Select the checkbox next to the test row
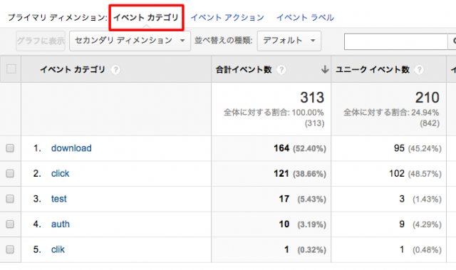Image resolution: width=456 pixels, height=270 pixels. click(10, 199)
